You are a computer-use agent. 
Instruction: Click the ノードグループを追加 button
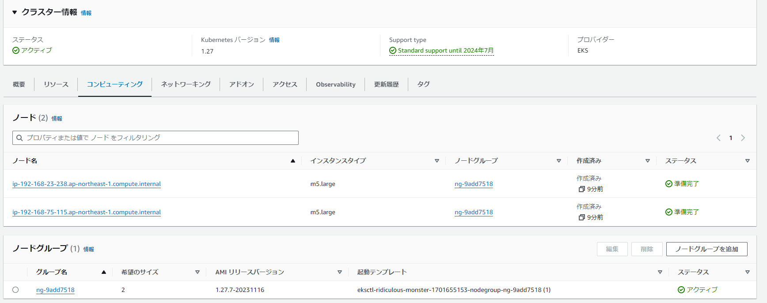pyautogui.click(x=706, y=249)
